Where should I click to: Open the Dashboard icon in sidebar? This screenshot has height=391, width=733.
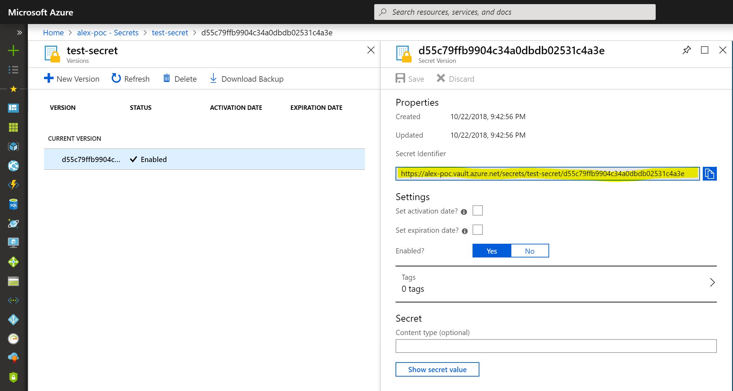click(x=13, y=108)
